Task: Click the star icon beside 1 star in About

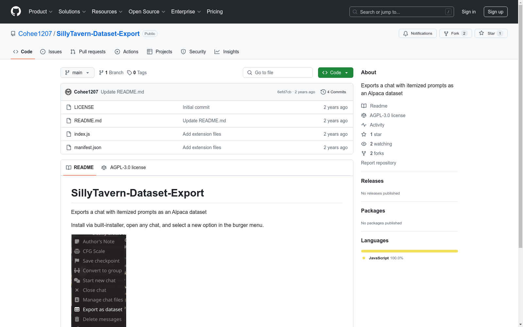Action: tap(364, 134)
